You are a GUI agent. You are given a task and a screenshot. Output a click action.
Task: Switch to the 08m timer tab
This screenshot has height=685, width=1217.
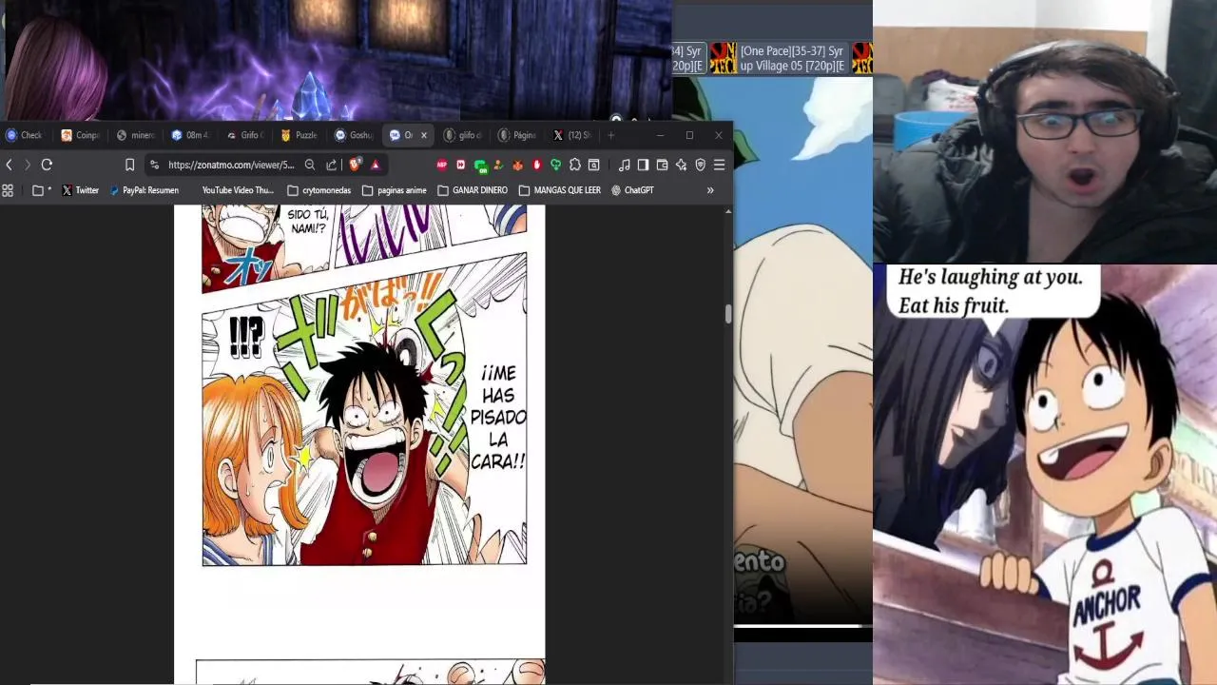pyautogui.click(x=190, y=135)
